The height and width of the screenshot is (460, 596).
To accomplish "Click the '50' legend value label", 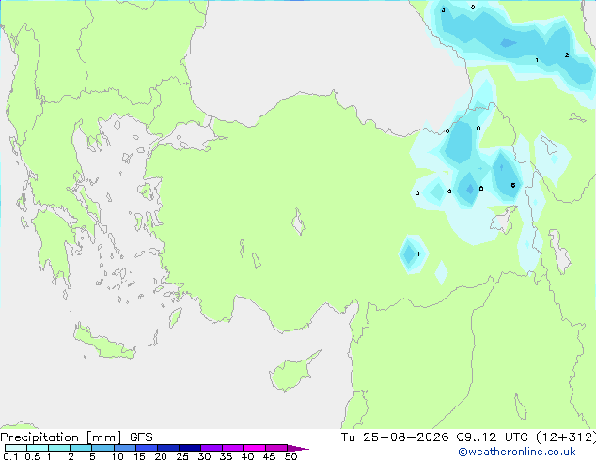I will pyautogui.click(x=290, y=456).
